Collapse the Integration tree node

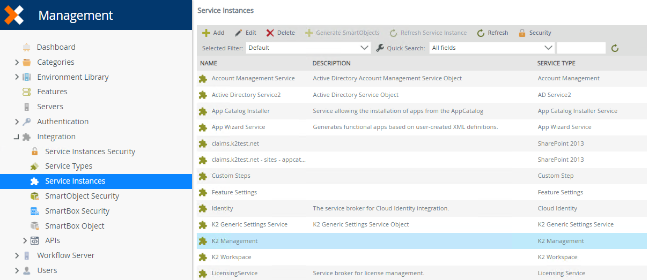17,137
